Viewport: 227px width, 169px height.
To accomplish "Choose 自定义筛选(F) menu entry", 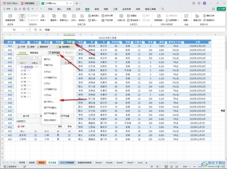I will click(x=50, y=120).
